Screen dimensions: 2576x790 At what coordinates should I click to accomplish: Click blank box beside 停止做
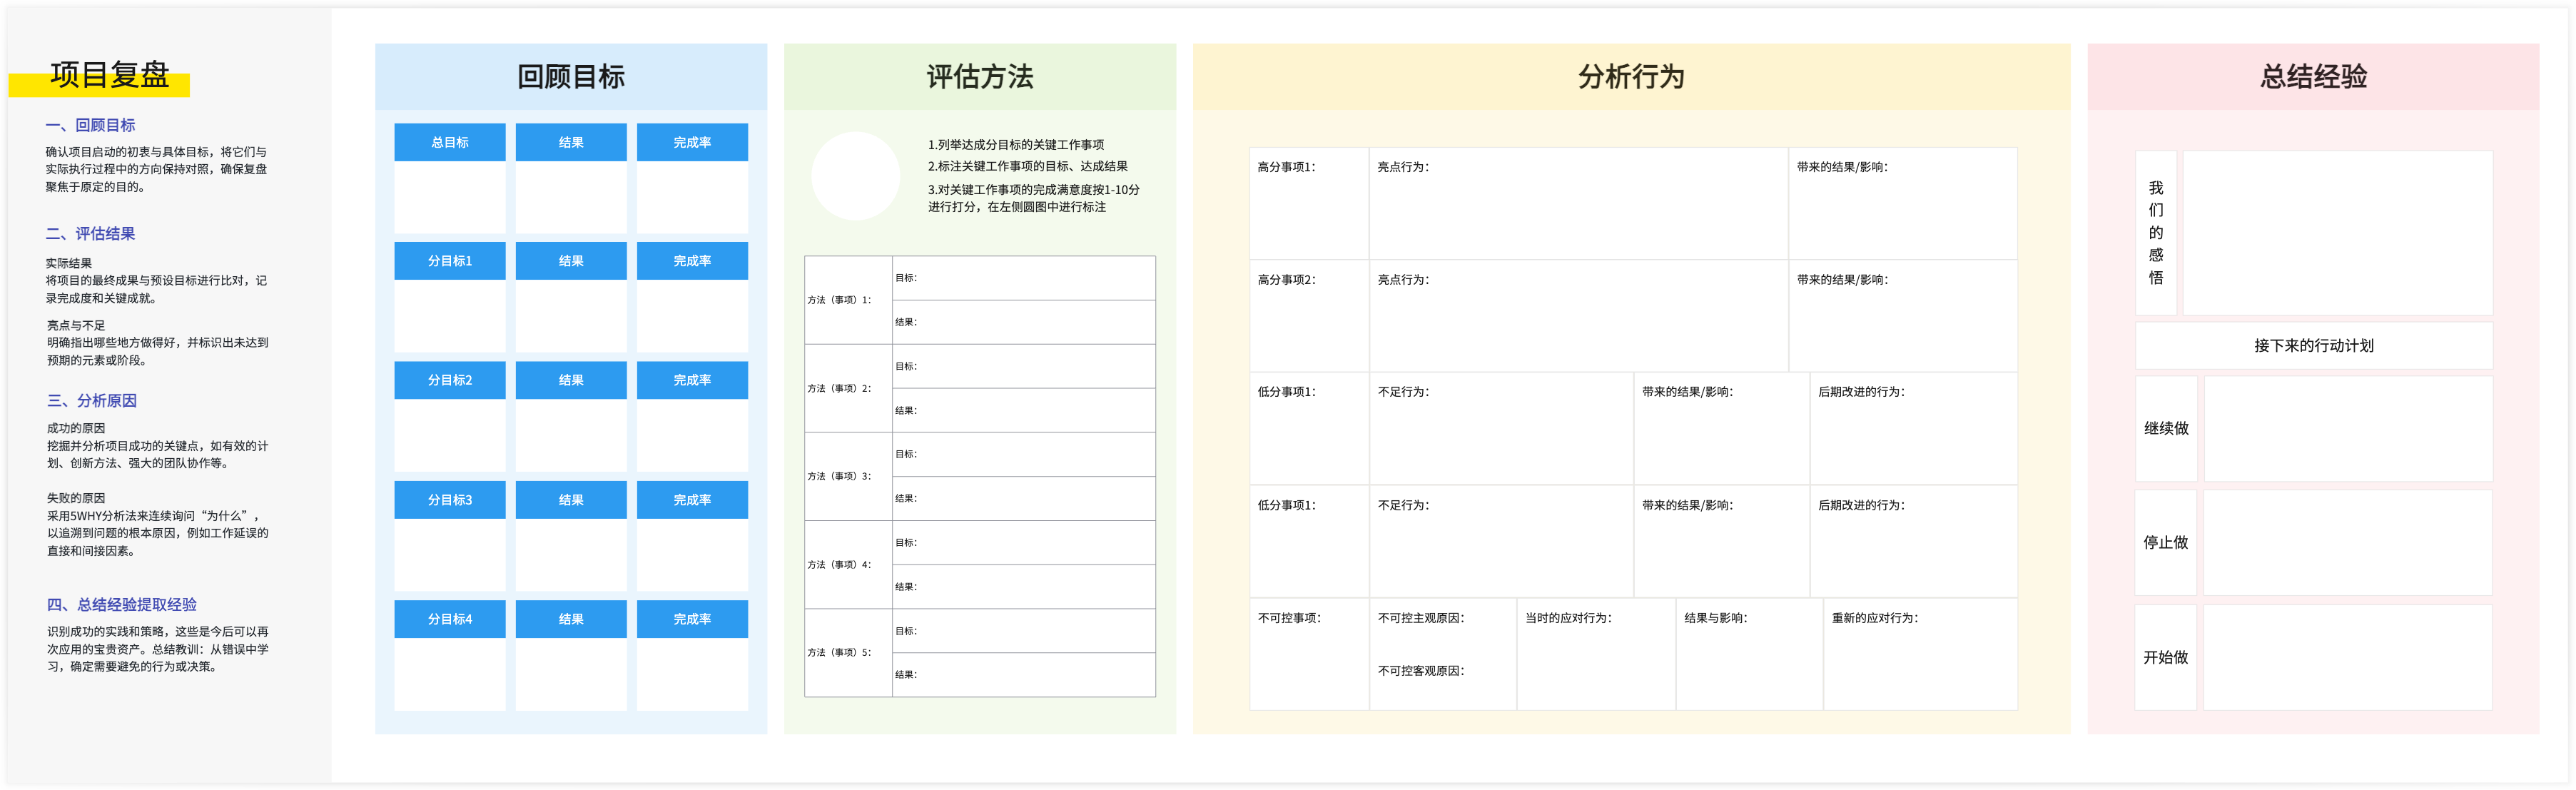(x=2347, y=542)
